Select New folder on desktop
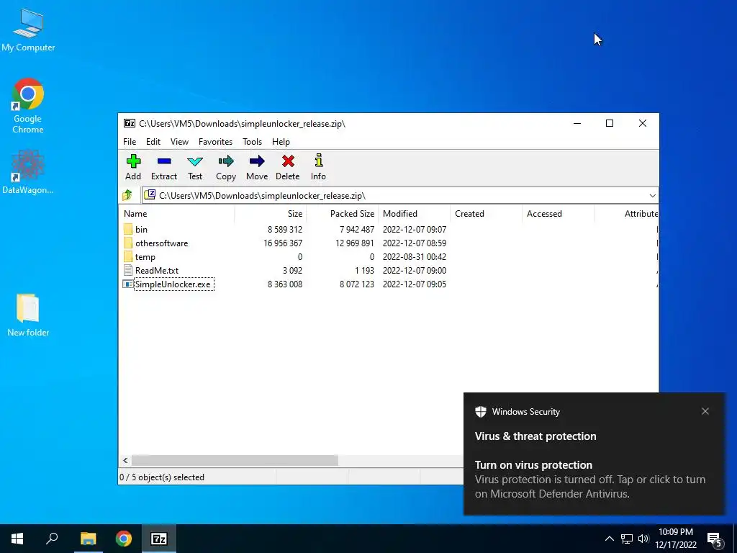This screenshot has width=737, height=553. coord(28,315)
